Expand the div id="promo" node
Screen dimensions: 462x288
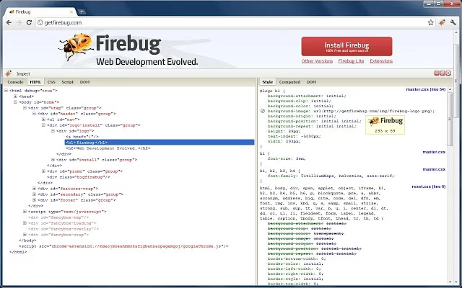click(43, 171)
